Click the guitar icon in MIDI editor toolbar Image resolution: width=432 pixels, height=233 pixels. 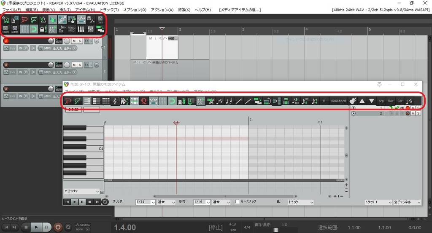click(x=353, y=101)
